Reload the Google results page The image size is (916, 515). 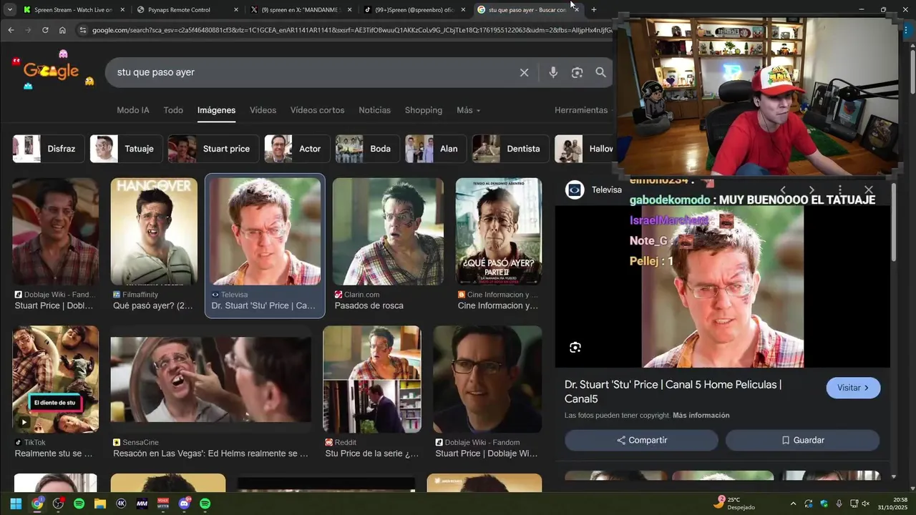pyautogui.click(x=45, y=30)
